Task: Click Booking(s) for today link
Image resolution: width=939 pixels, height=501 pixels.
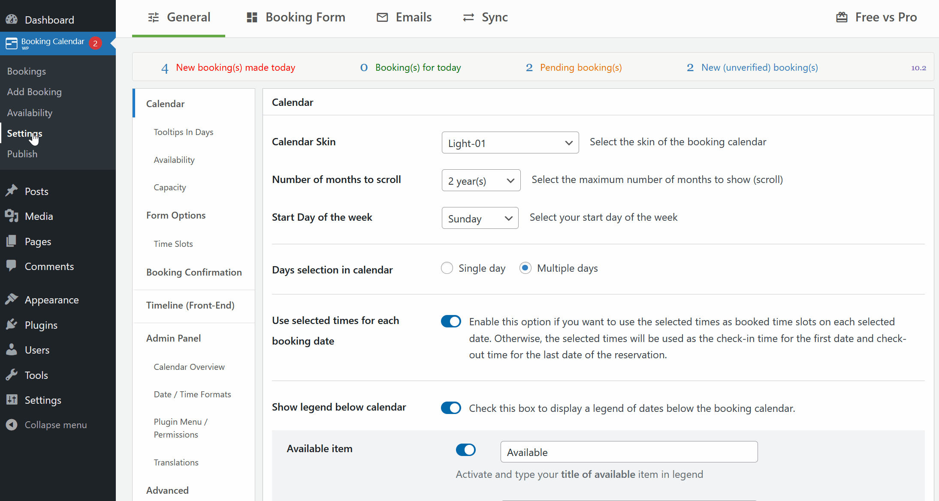Action: pyautogui.click(x=418, y=68)
